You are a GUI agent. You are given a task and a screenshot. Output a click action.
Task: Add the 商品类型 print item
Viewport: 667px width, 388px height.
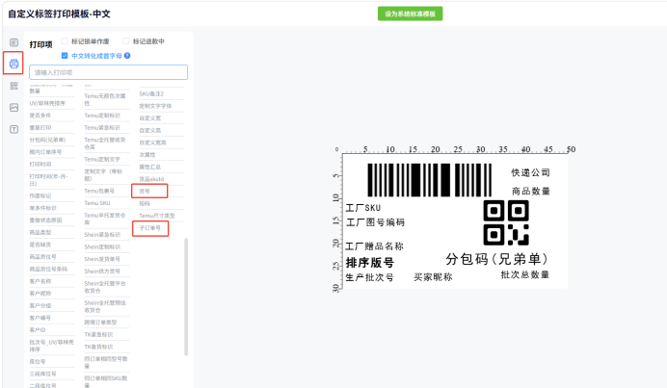pos(40,232)
